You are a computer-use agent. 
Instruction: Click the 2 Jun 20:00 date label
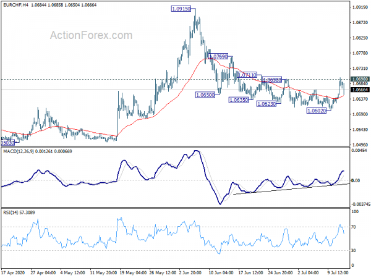(190, 273)
